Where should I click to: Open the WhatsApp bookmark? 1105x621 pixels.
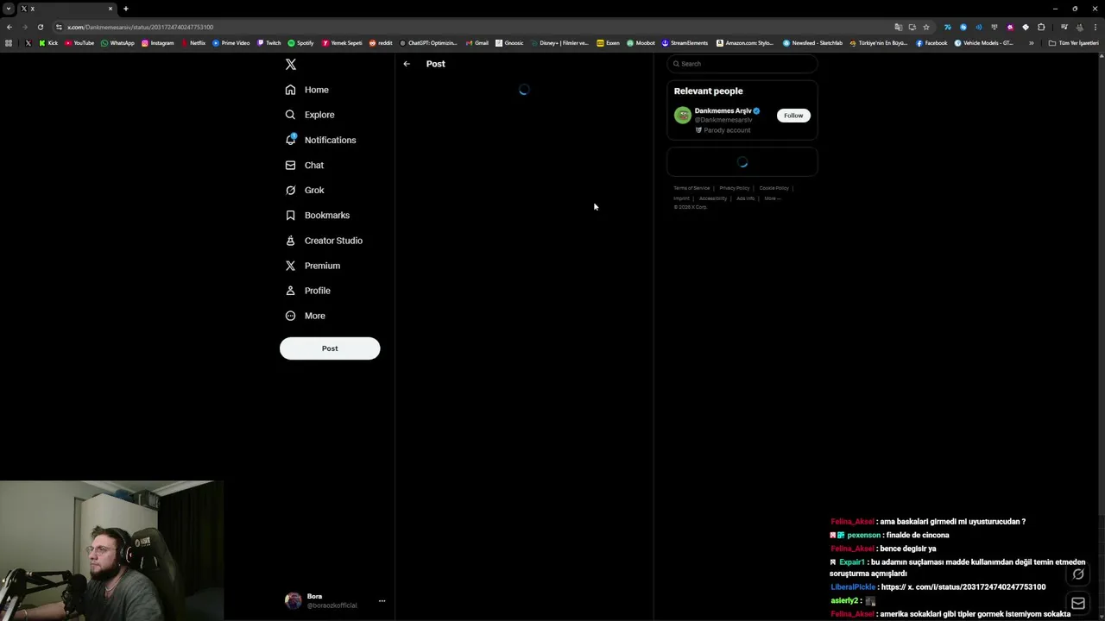click(x=117, y=43)
